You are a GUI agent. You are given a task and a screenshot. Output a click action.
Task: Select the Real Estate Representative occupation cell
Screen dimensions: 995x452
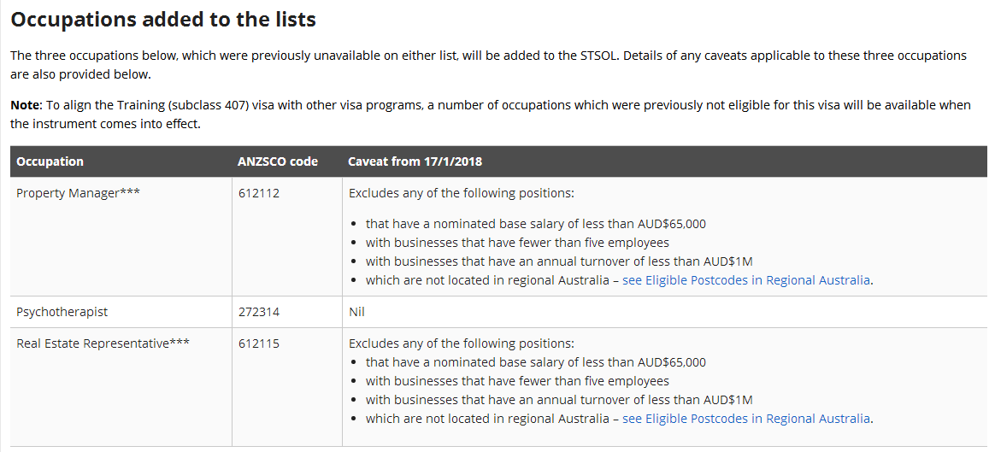click(x=103, y=343)
